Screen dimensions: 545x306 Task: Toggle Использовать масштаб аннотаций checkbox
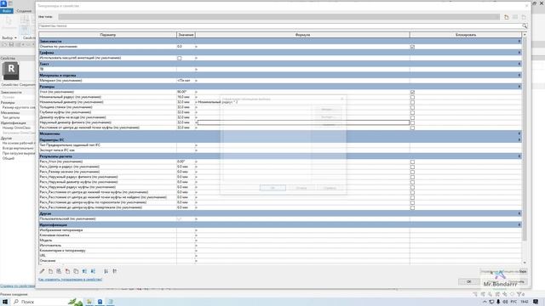pyautogui.click(x=180, y=58)
